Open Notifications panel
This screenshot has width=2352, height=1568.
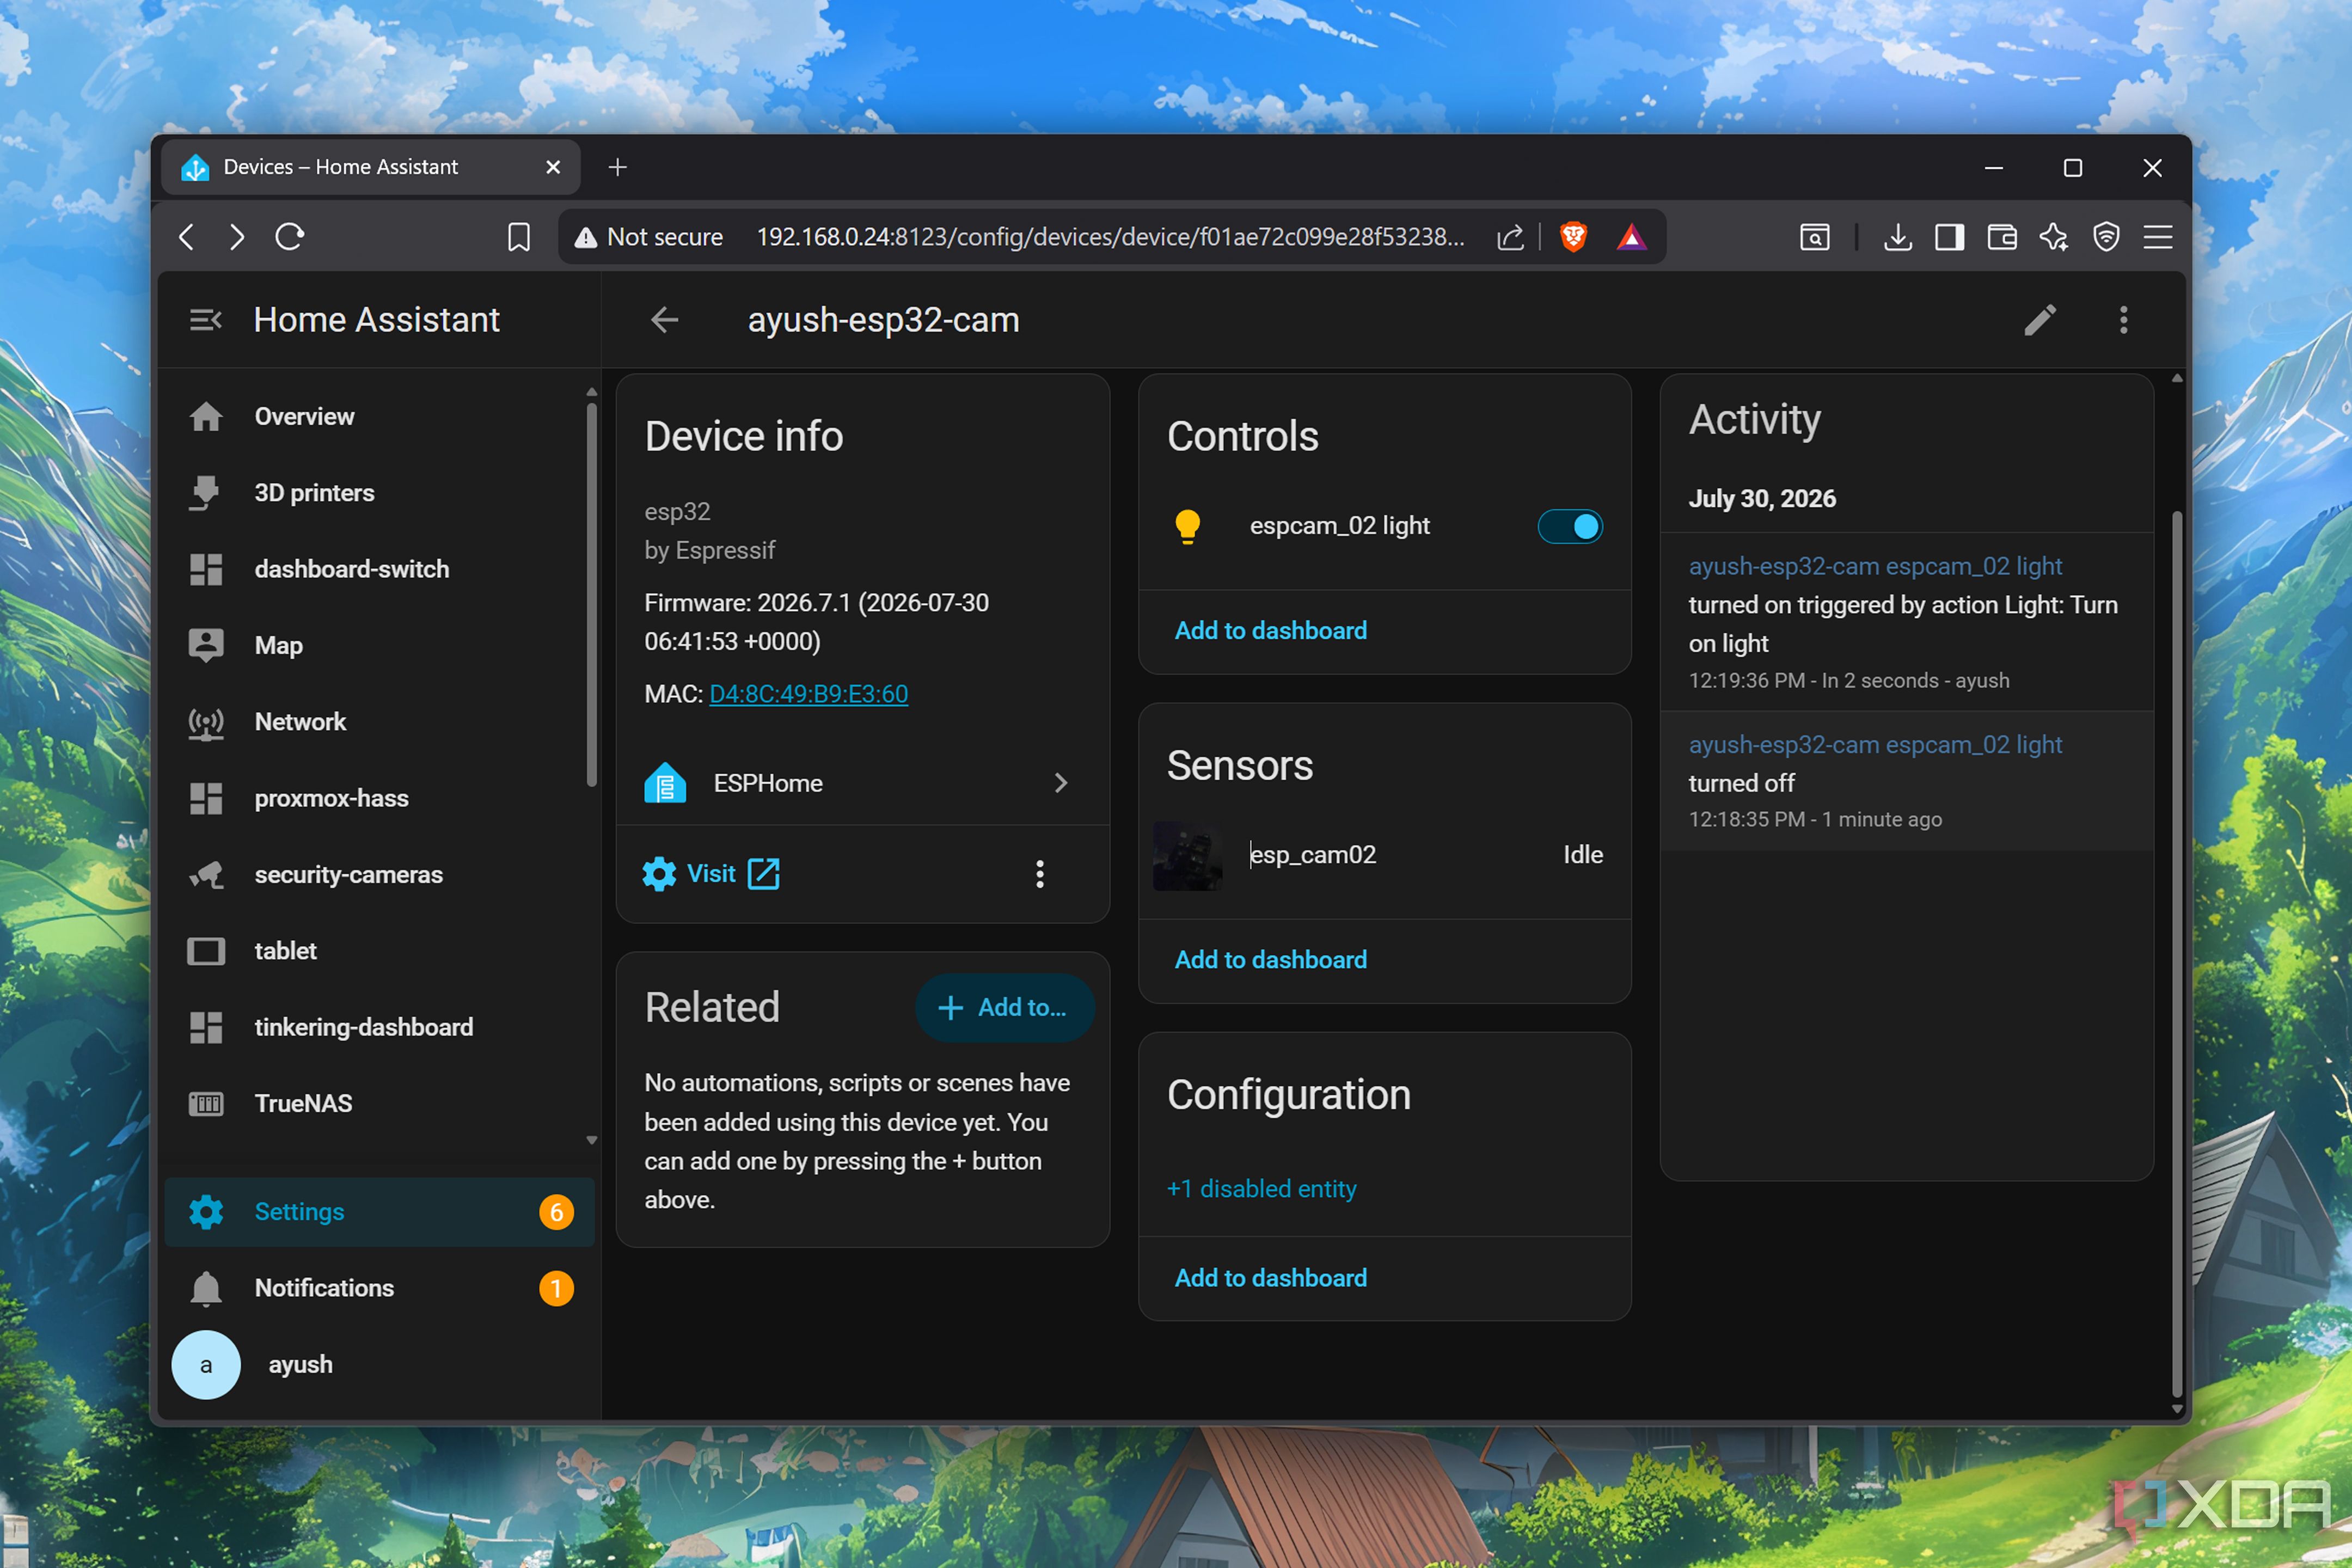point(380,1288)
